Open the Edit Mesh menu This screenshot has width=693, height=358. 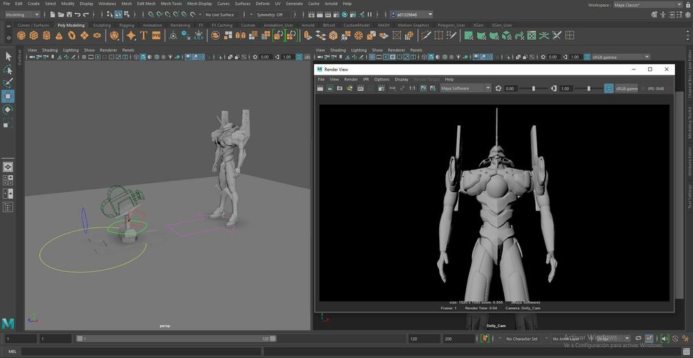pos(146,3)
